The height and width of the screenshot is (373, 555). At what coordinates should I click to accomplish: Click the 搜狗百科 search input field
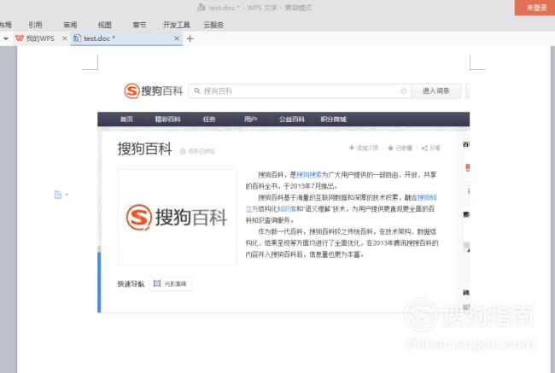300,91
